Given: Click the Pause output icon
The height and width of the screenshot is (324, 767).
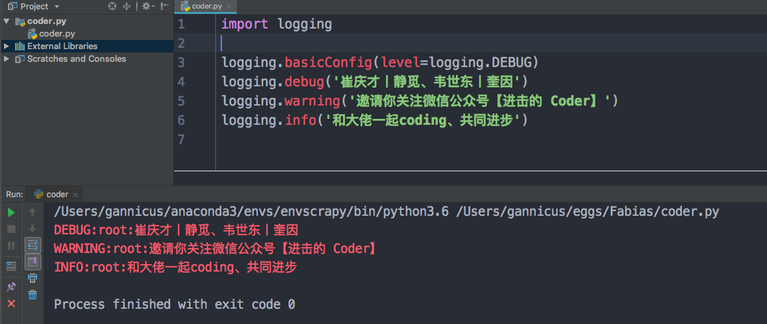Looking at the screenshot, I should coord(11,246).
